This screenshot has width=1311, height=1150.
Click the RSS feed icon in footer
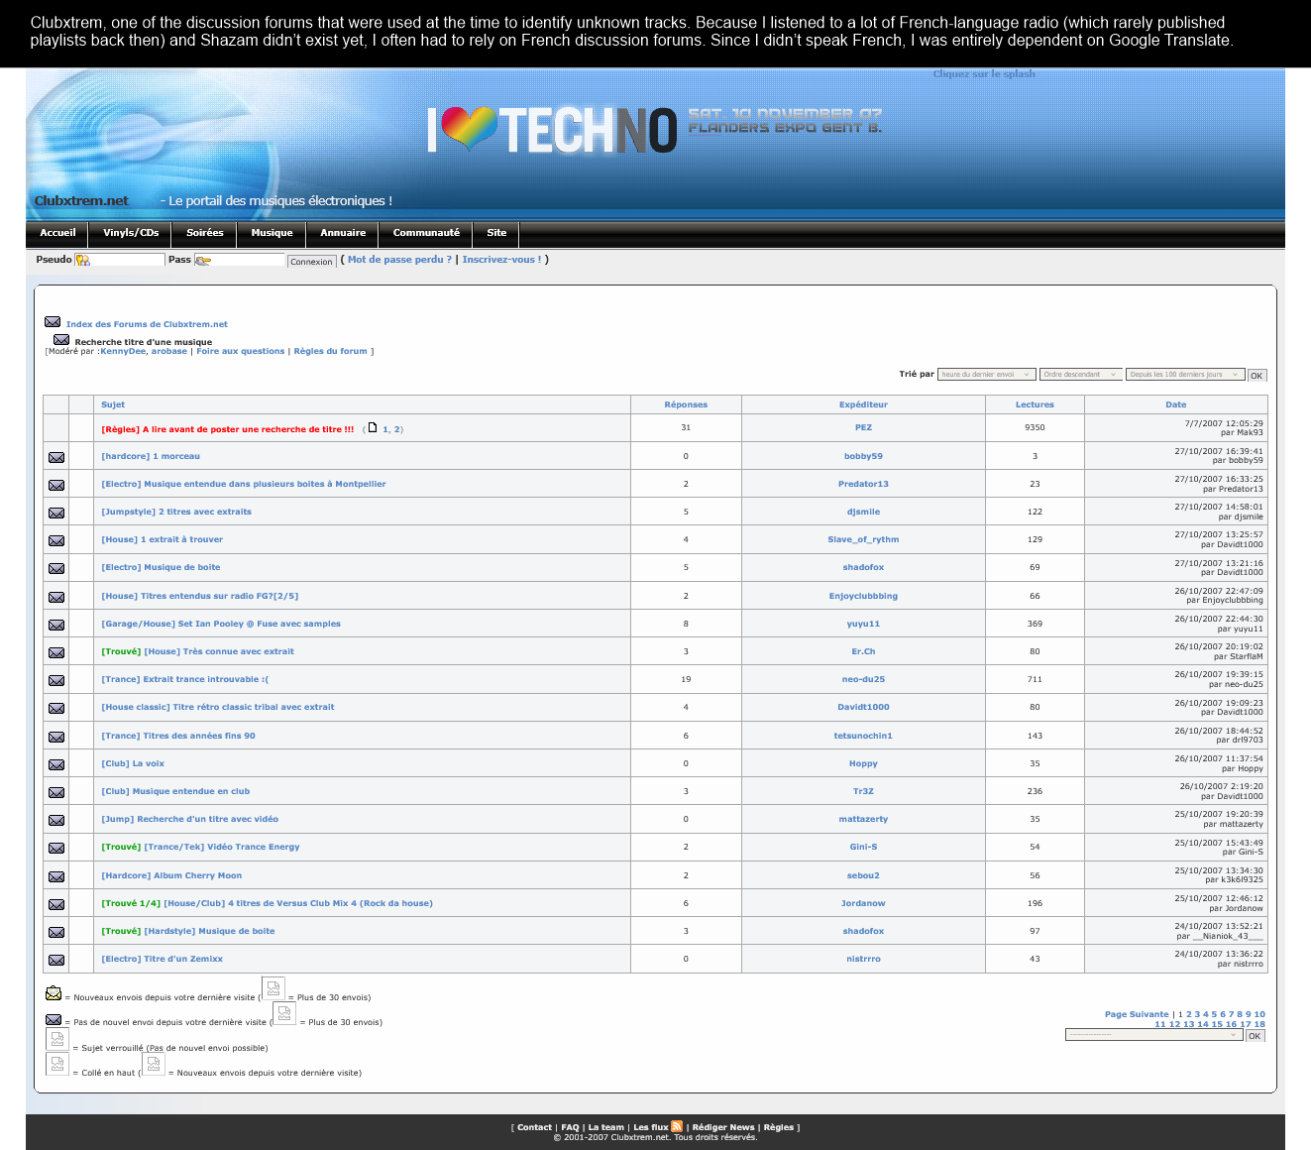click(677, 1126)
